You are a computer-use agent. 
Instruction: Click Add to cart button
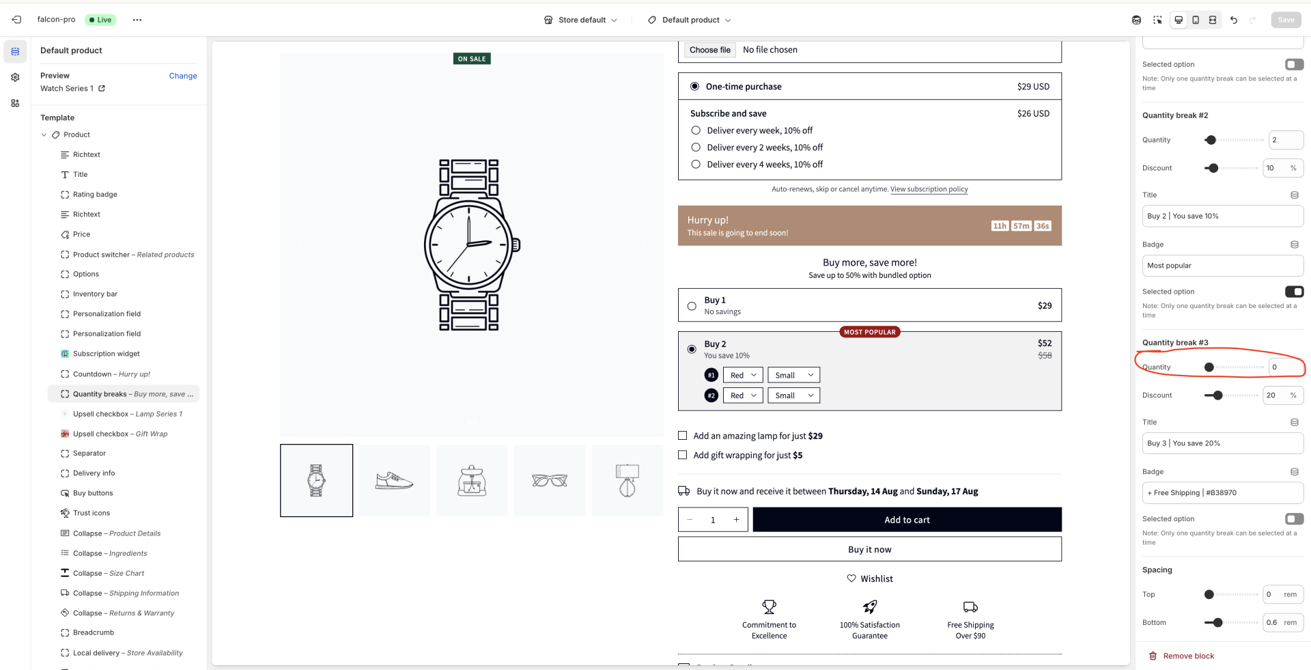(x=907, y=520)
